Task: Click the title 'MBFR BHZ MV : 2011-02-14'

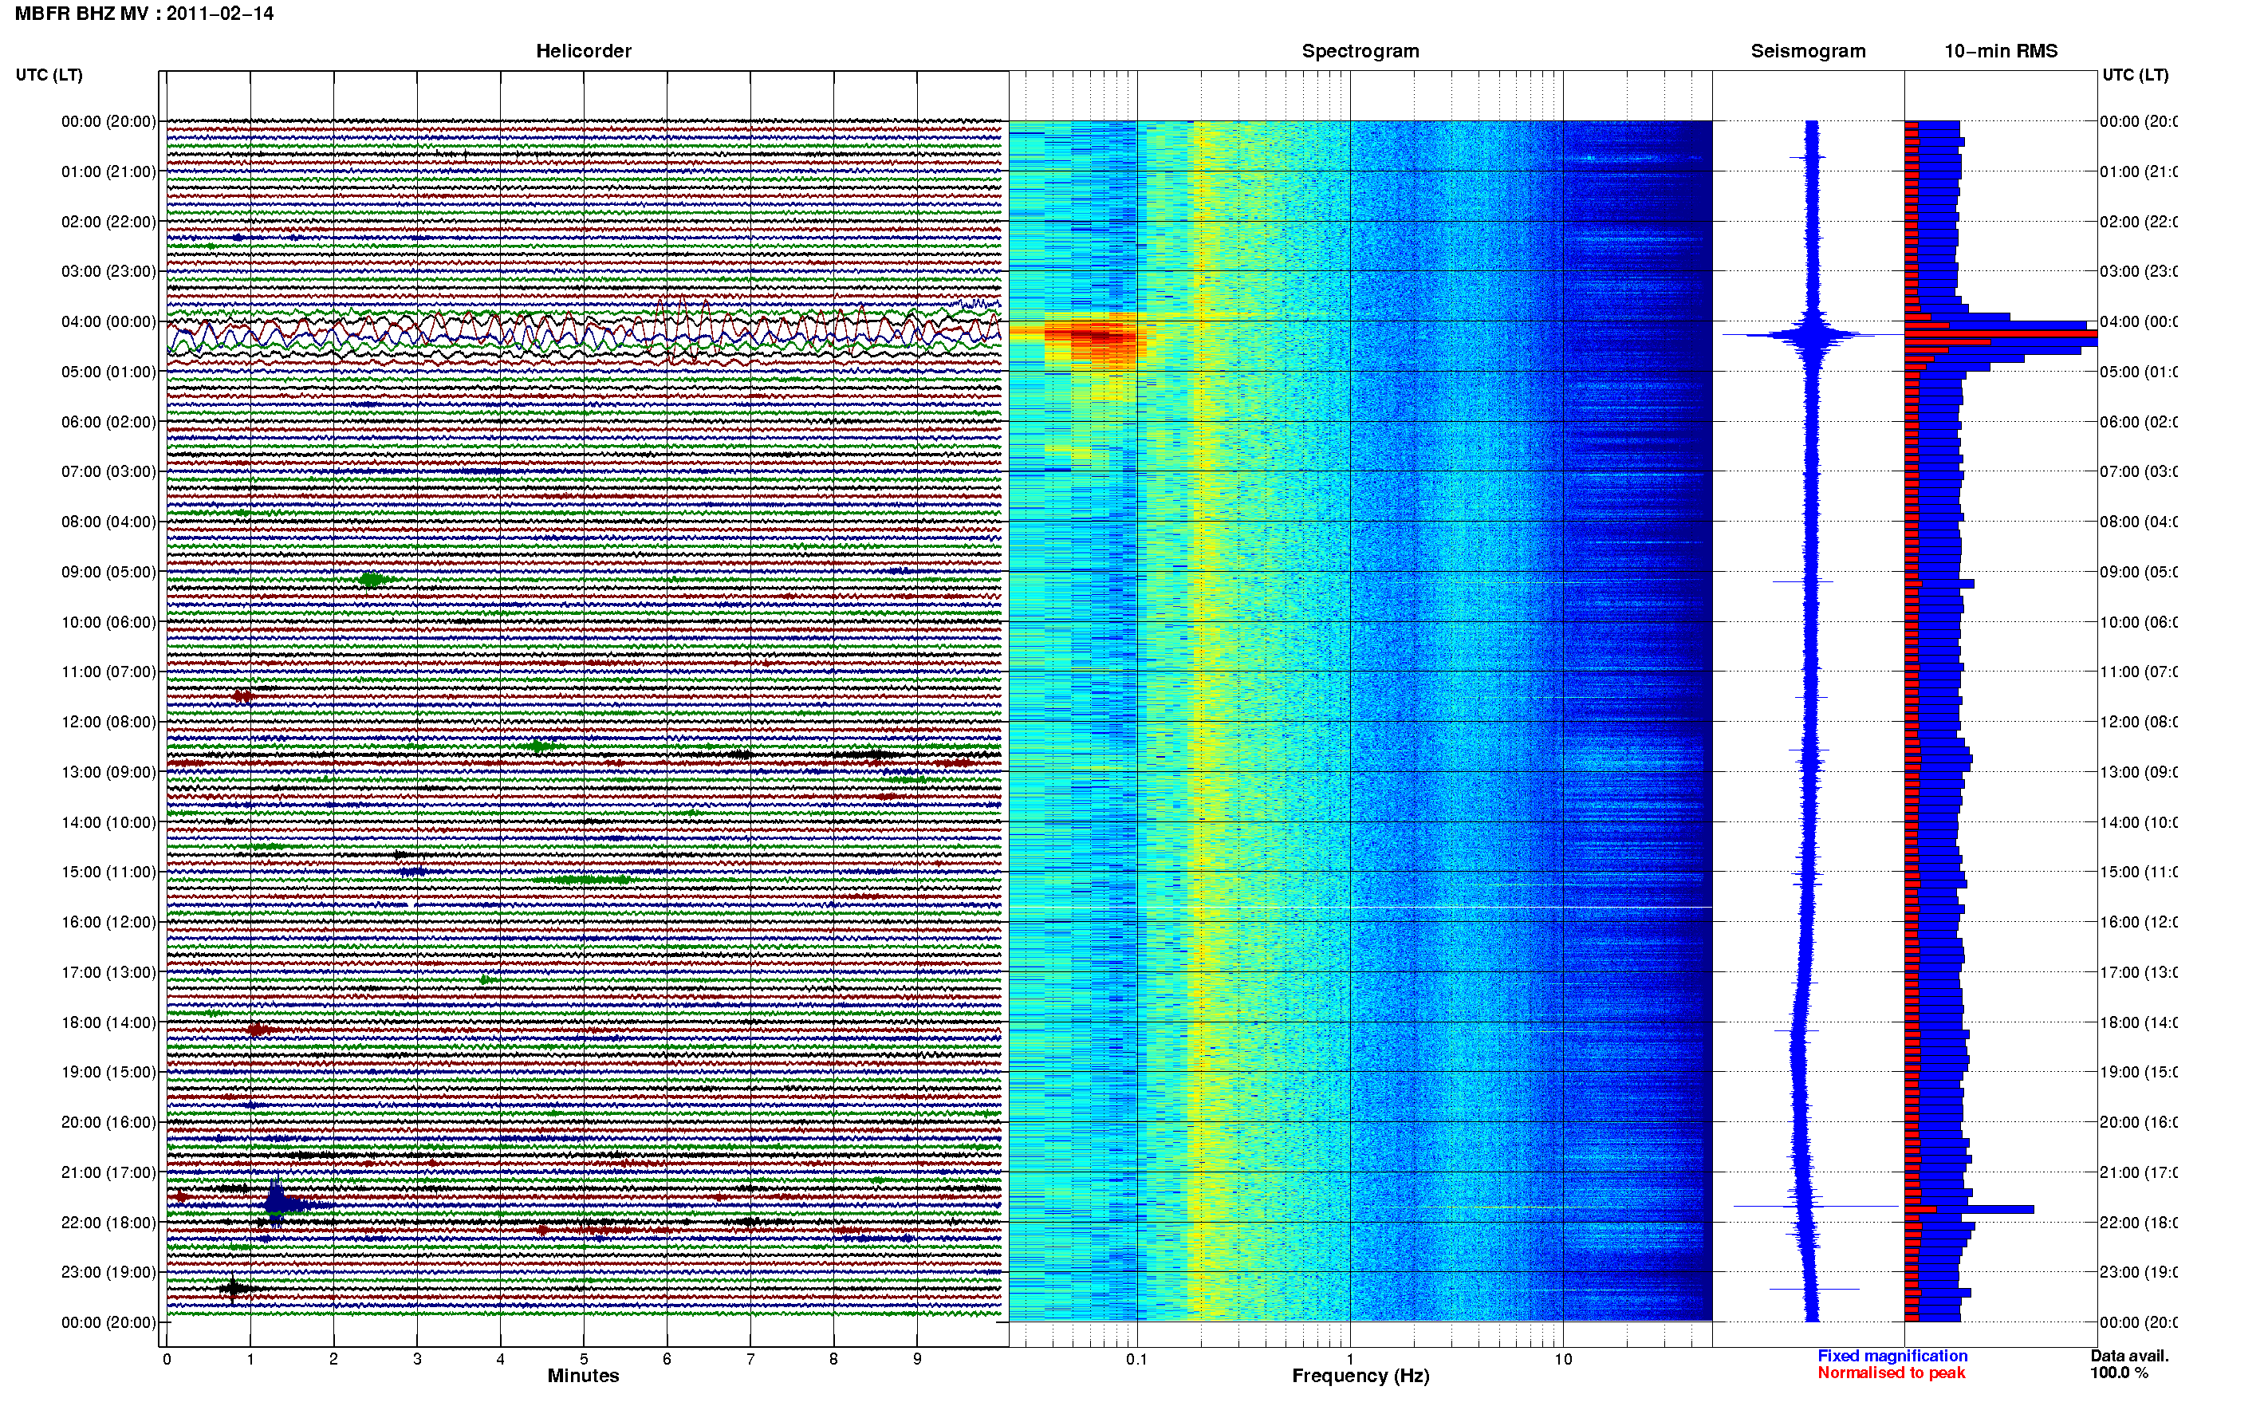Action: click(x=144, y=13)
